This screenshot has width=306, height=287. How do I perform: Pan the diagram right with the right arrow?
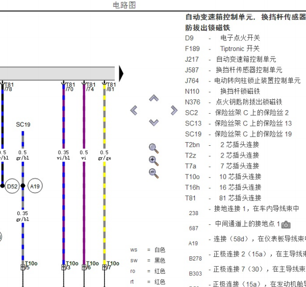(x=174, y=111)
